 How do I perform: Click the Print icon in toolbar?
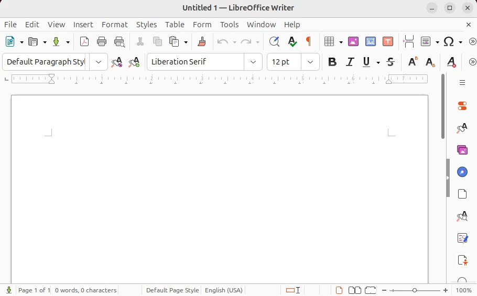pyautogui.click(x=102, y=42)
